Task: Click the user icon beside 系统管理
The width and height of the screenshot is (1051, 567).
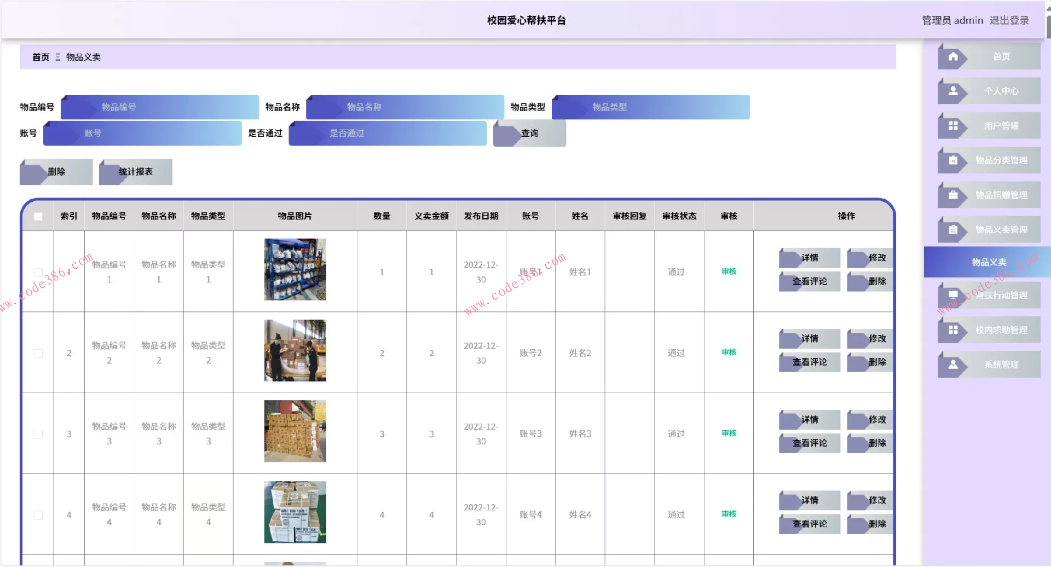Action: point(953,364)
